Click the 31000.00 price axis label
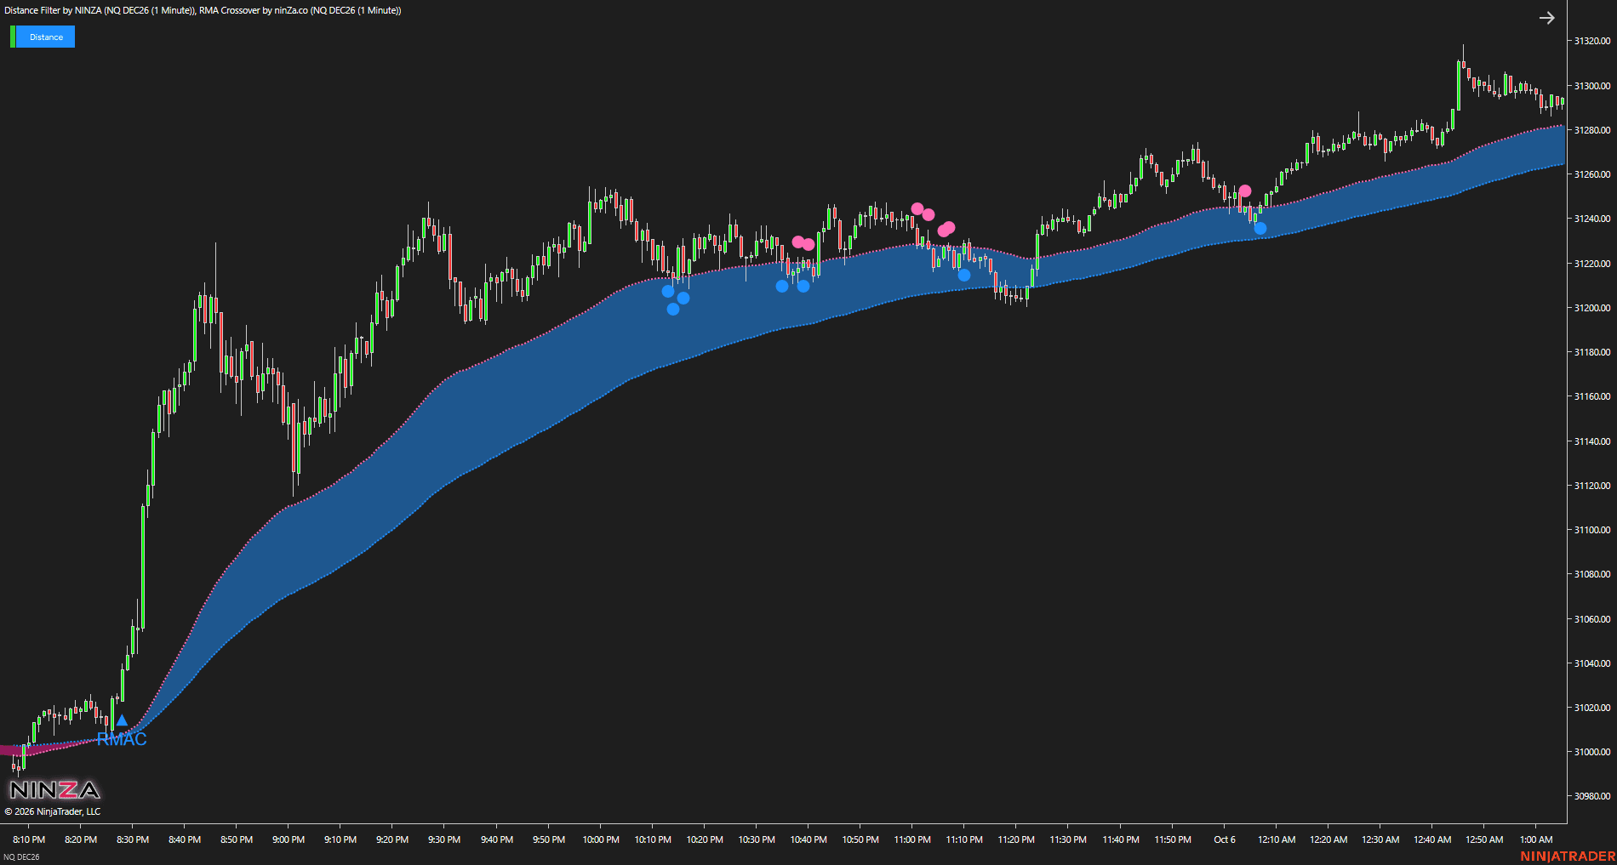This screenshot has height=865, width=1617. pyautogui.click(x=1592, y=752)
